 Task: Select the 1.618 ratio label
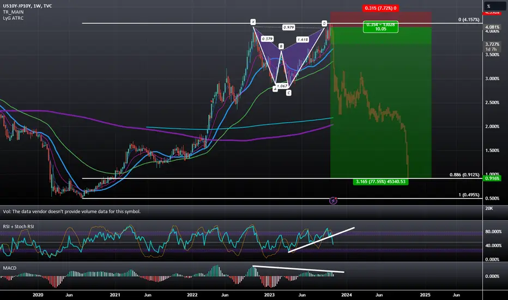click(303, 40)
